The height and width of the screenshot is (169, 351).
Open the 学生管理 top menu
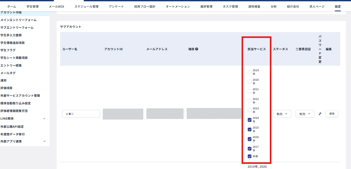[x=33, y=7]
